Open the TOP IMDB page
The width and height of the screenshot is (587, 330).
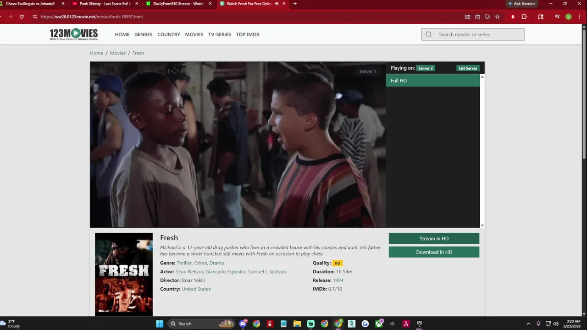click(x=248, y=34)
